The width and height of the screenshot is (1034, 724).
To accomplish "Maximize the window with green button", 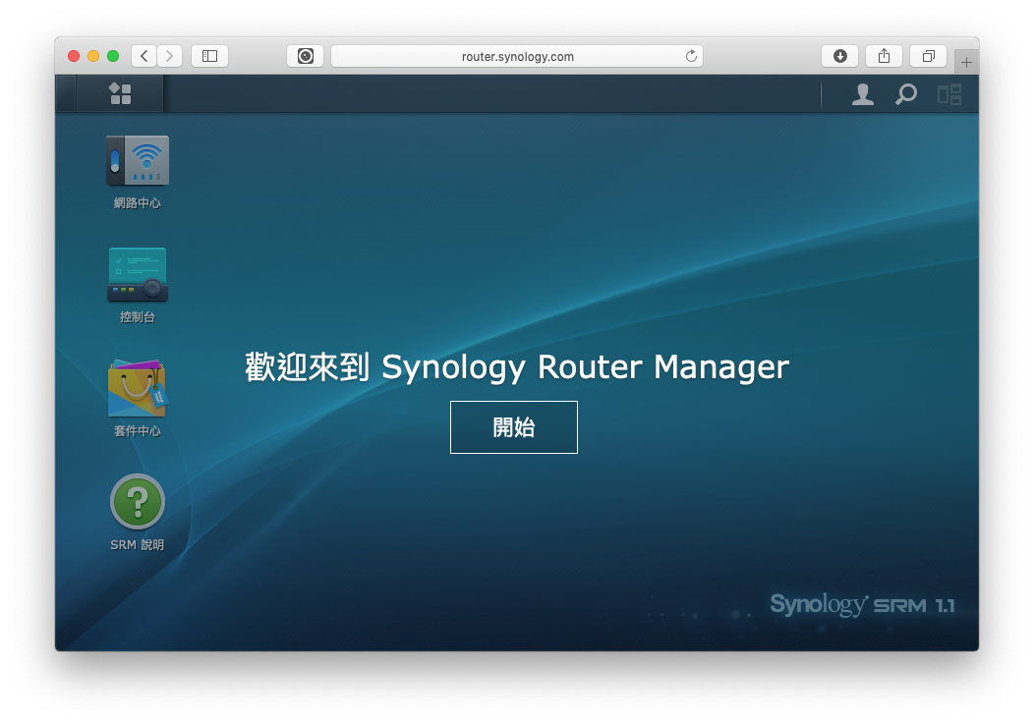I will tap(113, 56).
